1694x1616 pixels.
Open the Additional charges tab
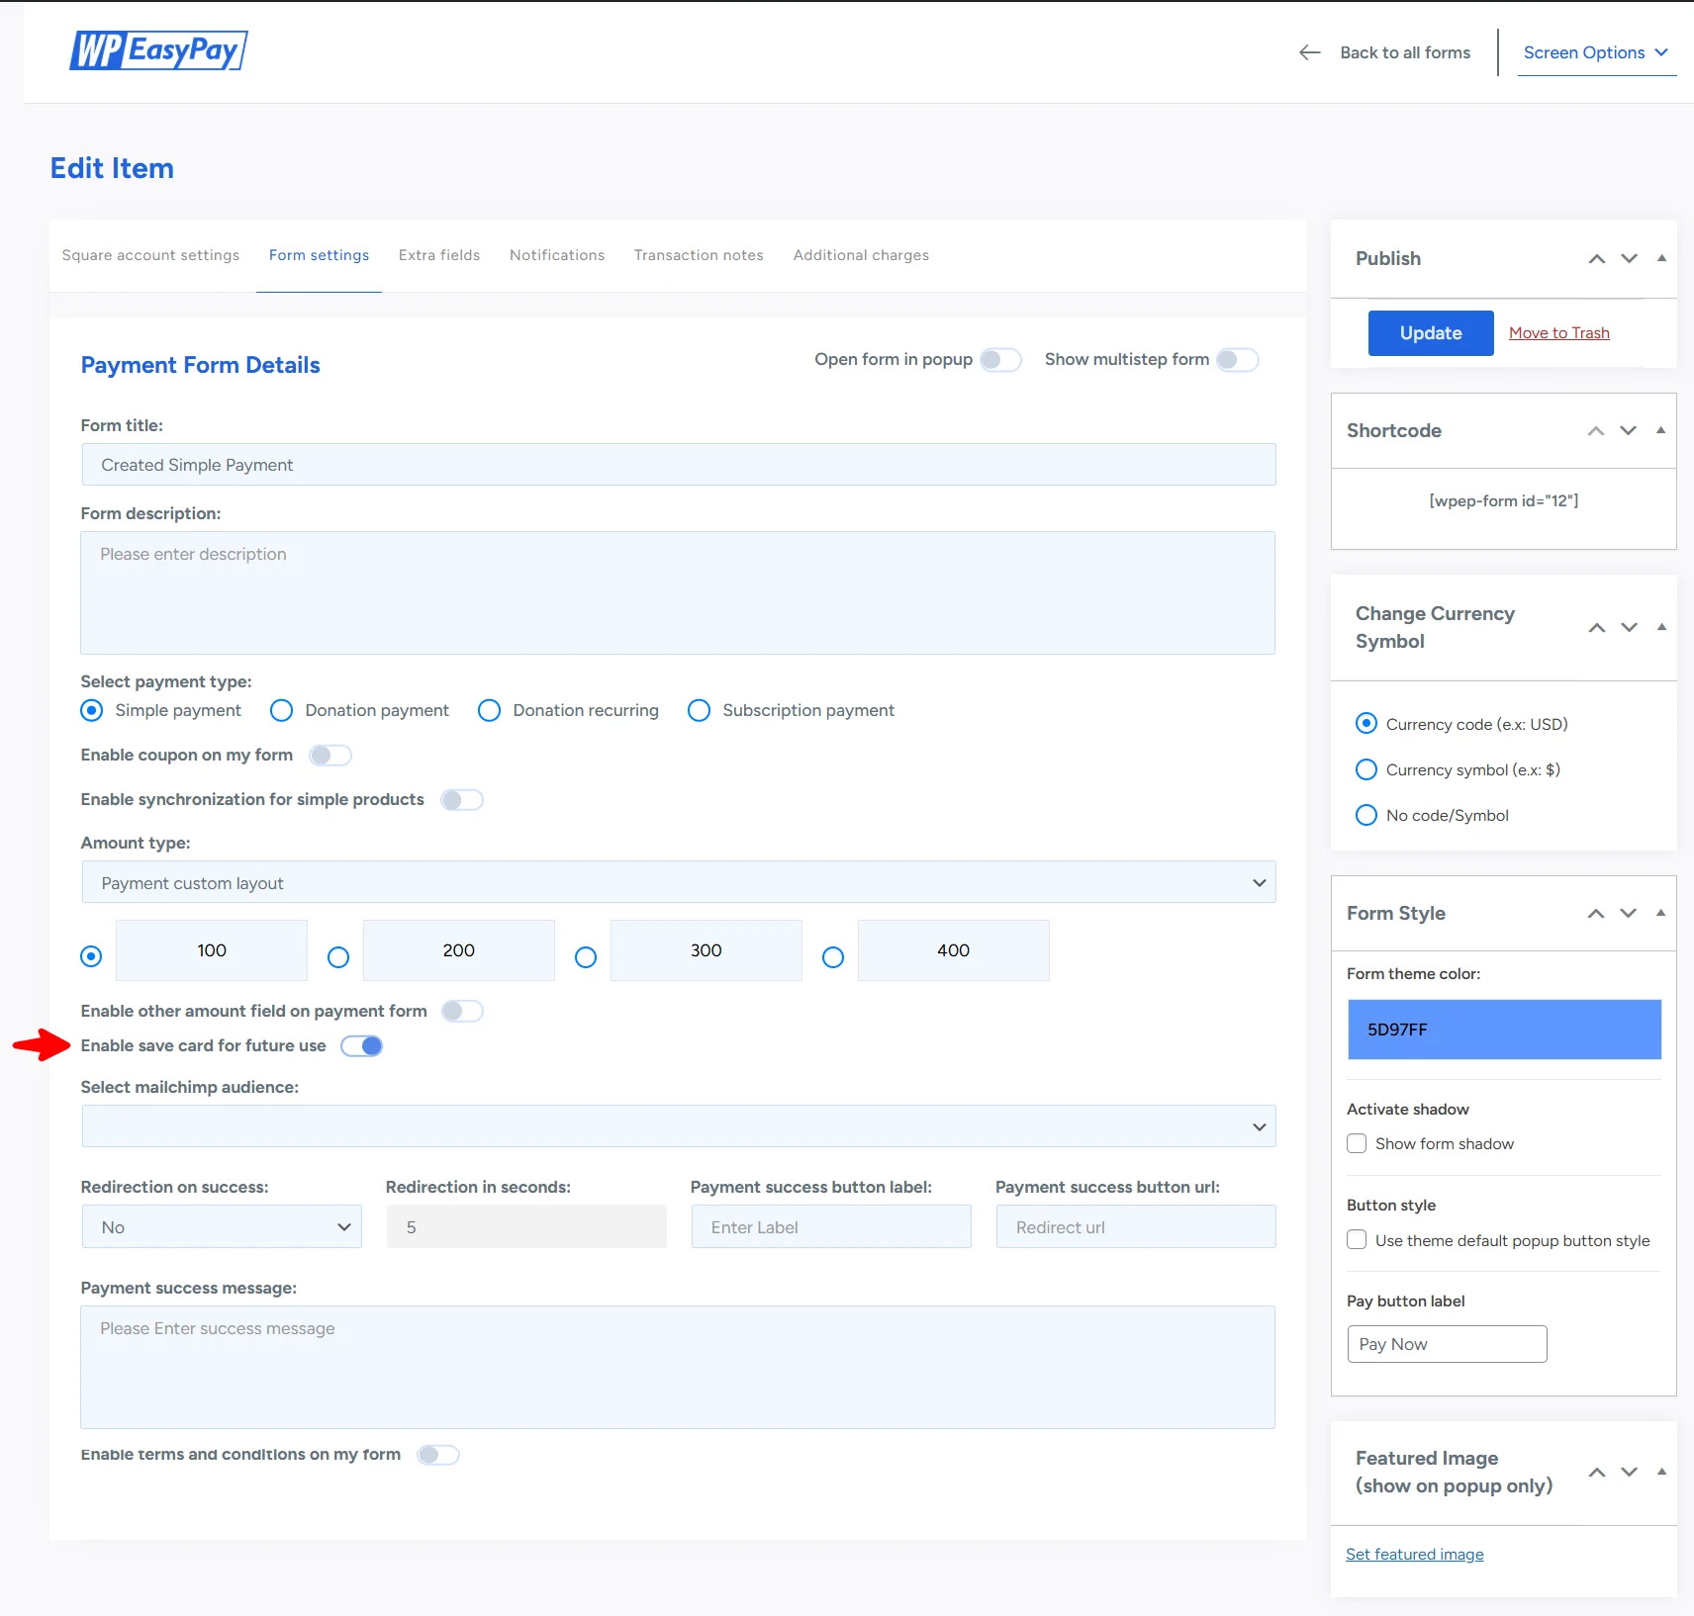click(861, 255)
